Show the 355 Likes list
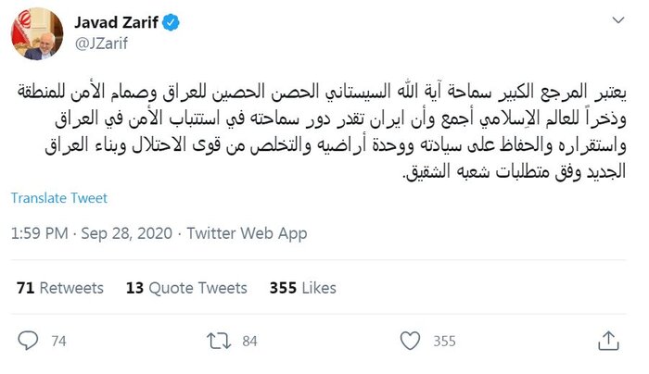The height and width of the screenshot is (374, 649). pyautogui.click(x=303, y=289)
